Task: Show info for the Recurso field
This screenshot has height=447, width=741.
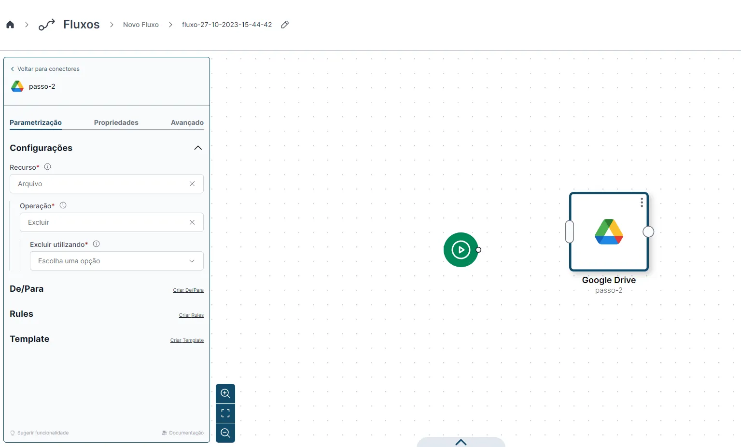Action: tap(47, 167)
